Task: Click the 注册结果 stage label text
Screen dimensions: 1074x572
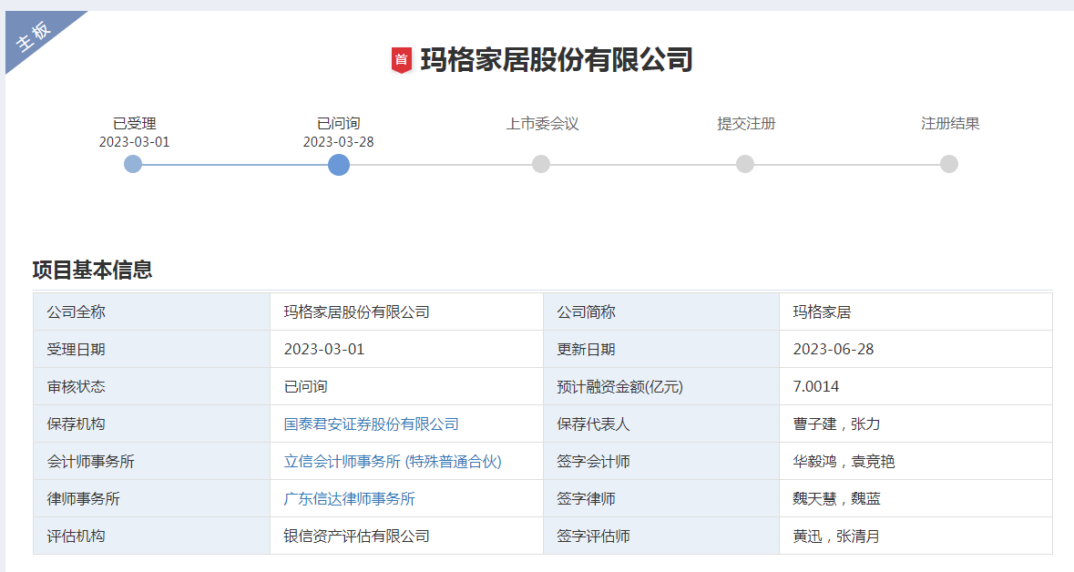Action: [950, 124]
